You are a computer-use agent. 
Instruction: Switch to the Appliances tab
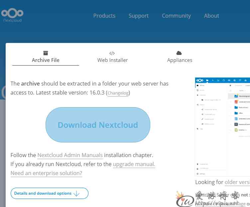pyautogui.click(x=180, y=58)
